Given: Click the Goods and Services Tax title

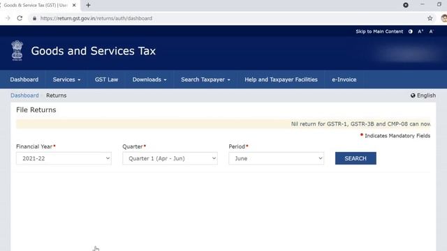Looking at the screenshot, I should [x=94, y=51].
